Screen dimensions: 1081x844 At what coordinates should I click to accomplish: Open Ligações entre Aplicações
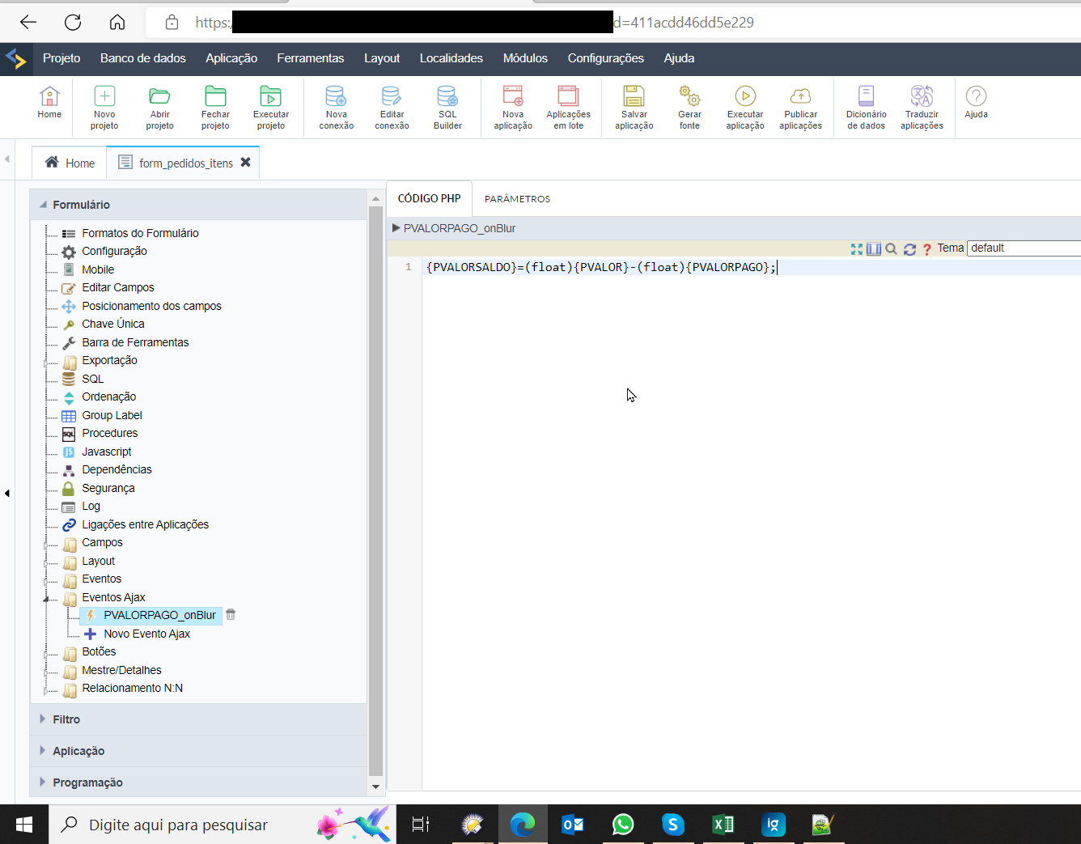click(146, 524)
